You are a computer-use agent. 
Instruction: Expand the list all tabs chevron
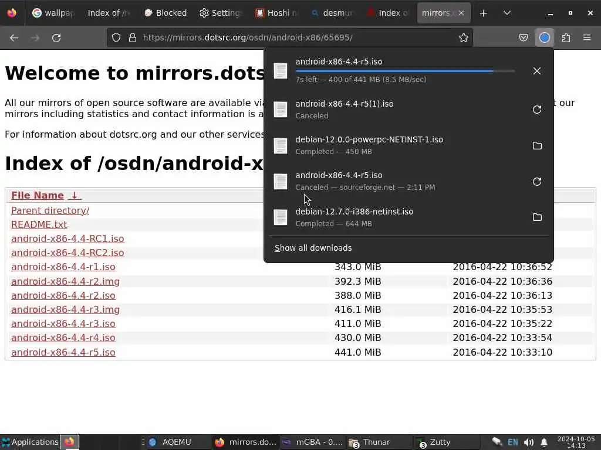point(507,13)
